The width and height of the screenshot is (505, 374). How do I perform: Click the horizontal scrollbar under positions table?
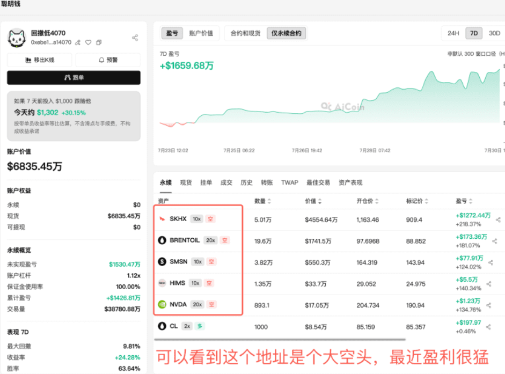click(280, 339)
